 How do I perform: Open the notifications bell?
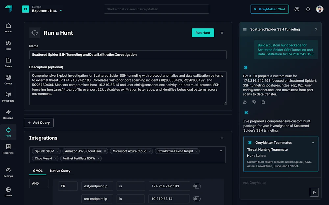point(308,9)
